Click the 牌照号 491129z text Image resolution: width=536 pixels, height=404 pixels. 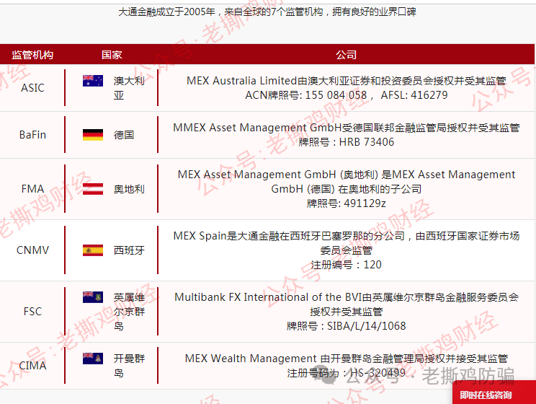tap(346, 203)
